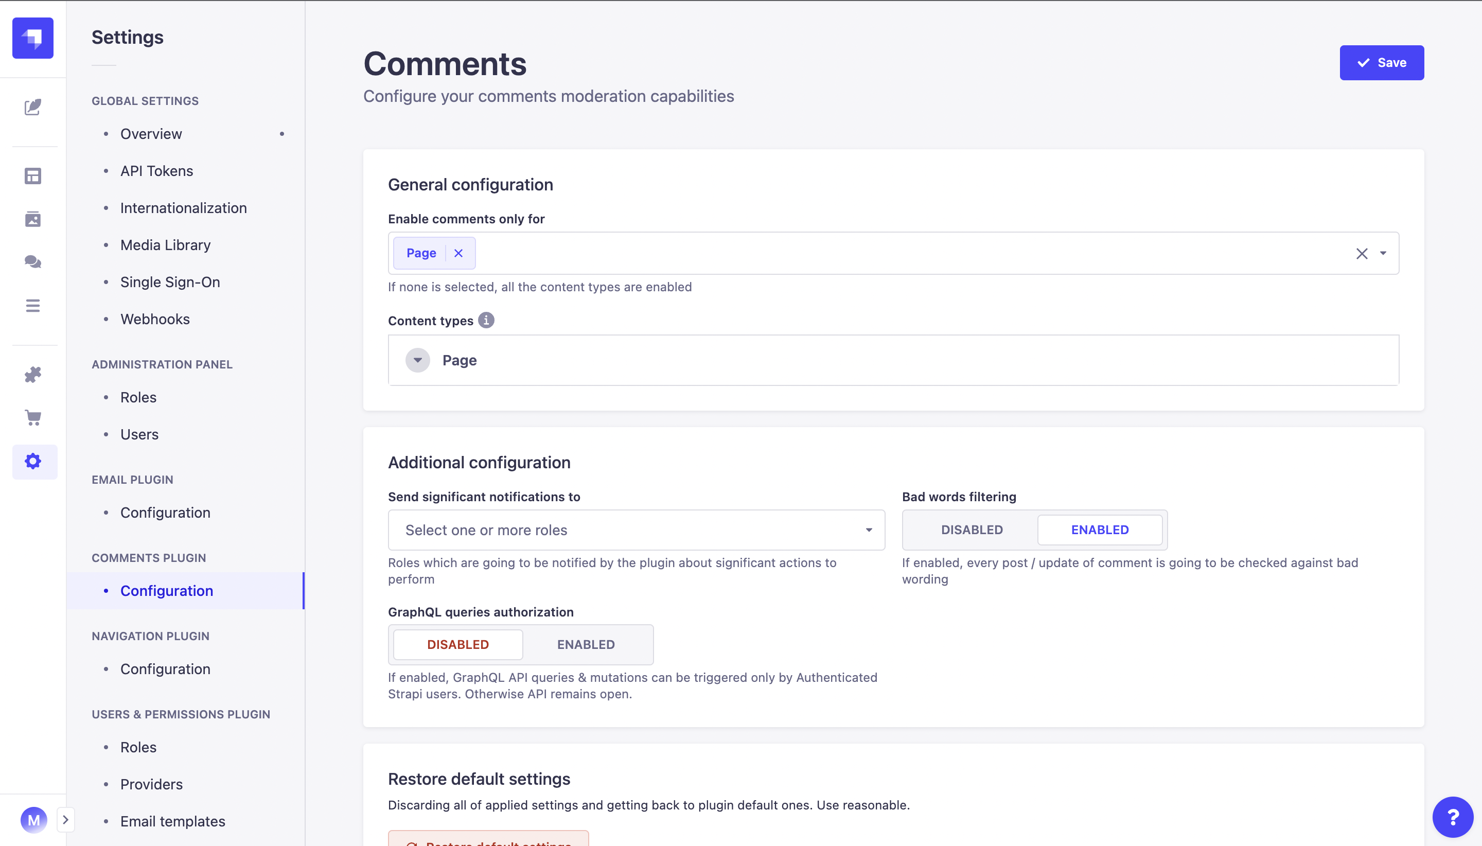Open Webhooks settings page
Screen dimensions: 1482x846
[x=154, y=319]
